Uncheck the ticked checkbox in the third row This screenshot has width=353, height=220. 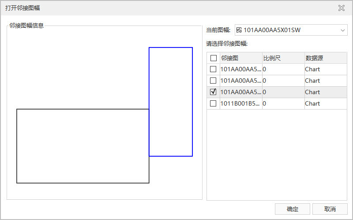[x=214, y=92]
